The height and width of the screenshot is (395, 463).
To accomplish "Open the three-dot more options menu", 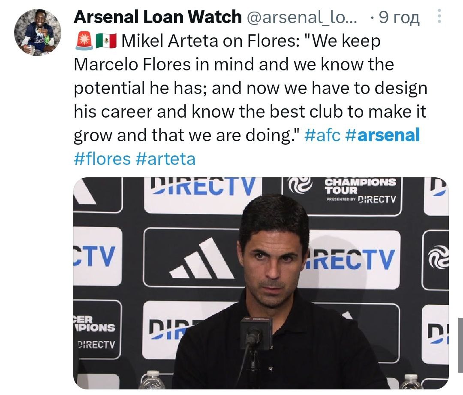I will tap(438, 17).
